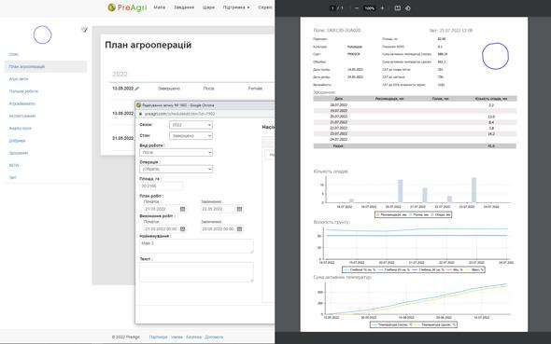Screen dimensions: 551x344
Task: Click the 21.05.2022 row date in plan list
Action: (x=122, y=139)
